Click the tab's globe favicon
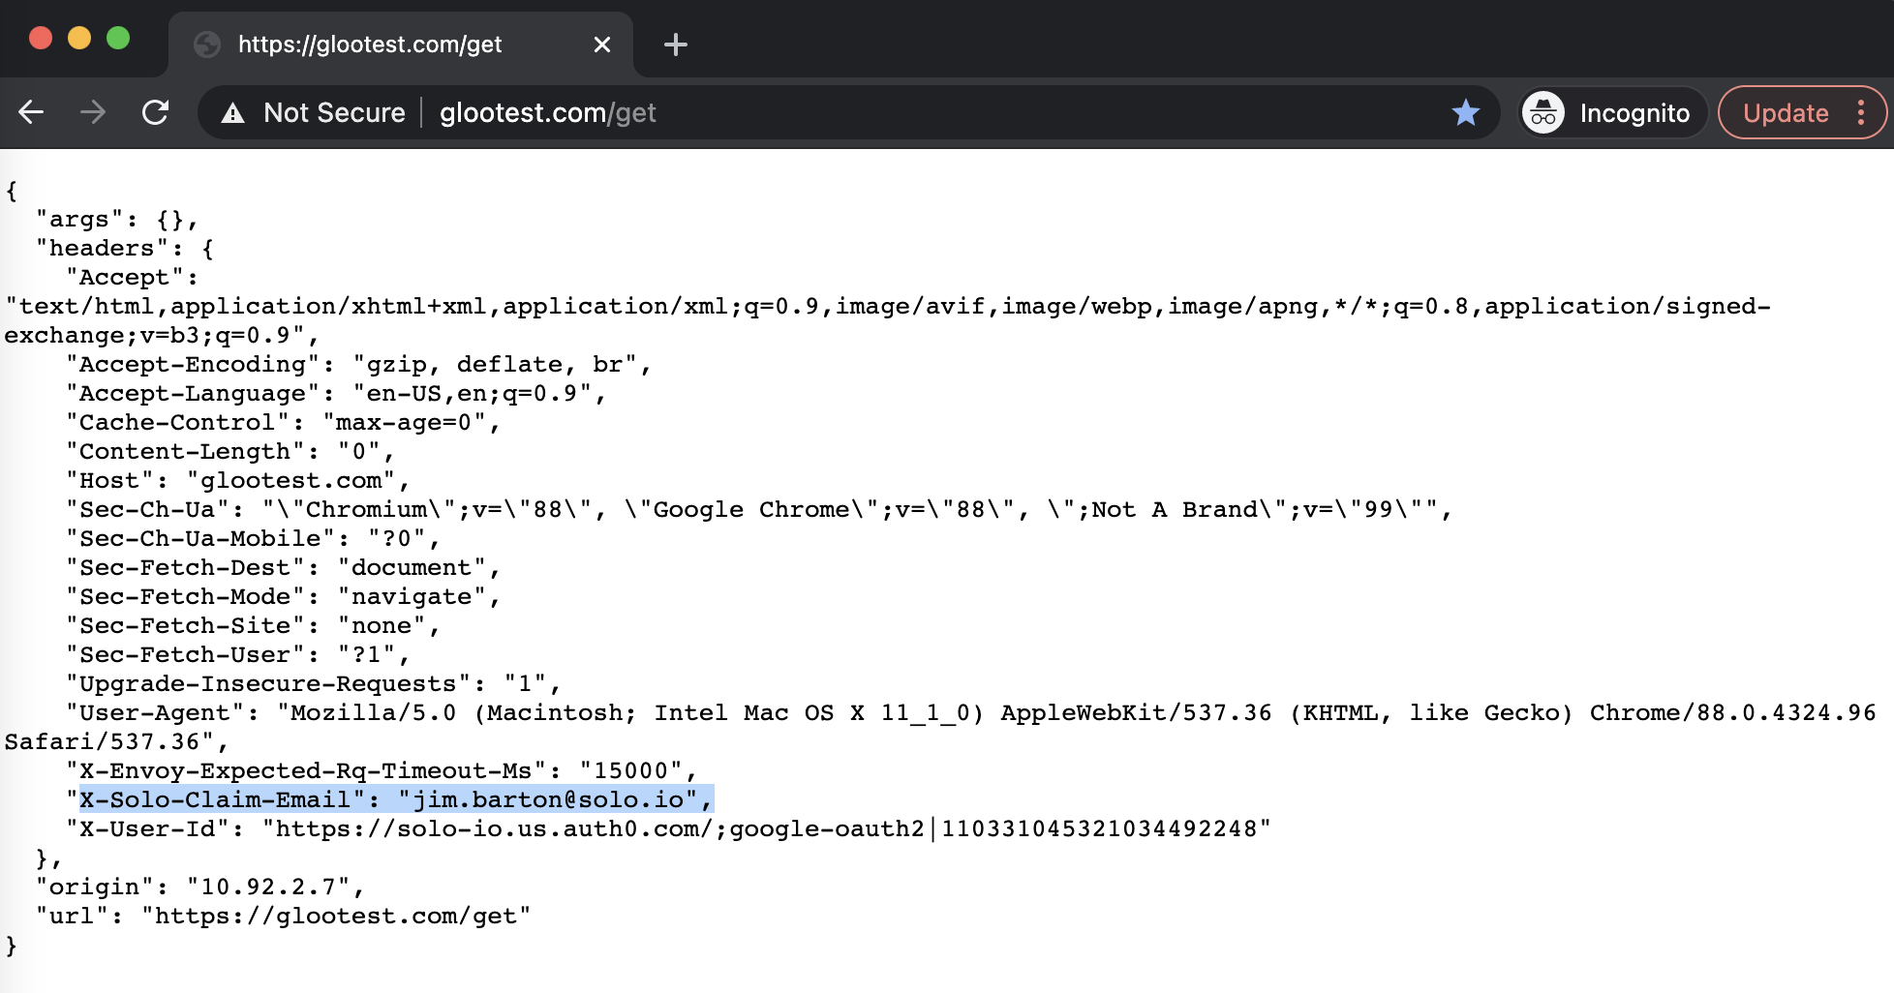The image size is (1894, 993). pos(207,45)
